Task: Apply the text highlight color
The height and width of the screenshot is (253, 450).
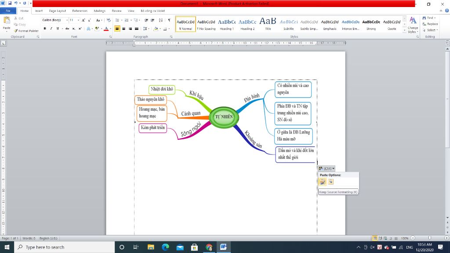Action: coord(97,29)
